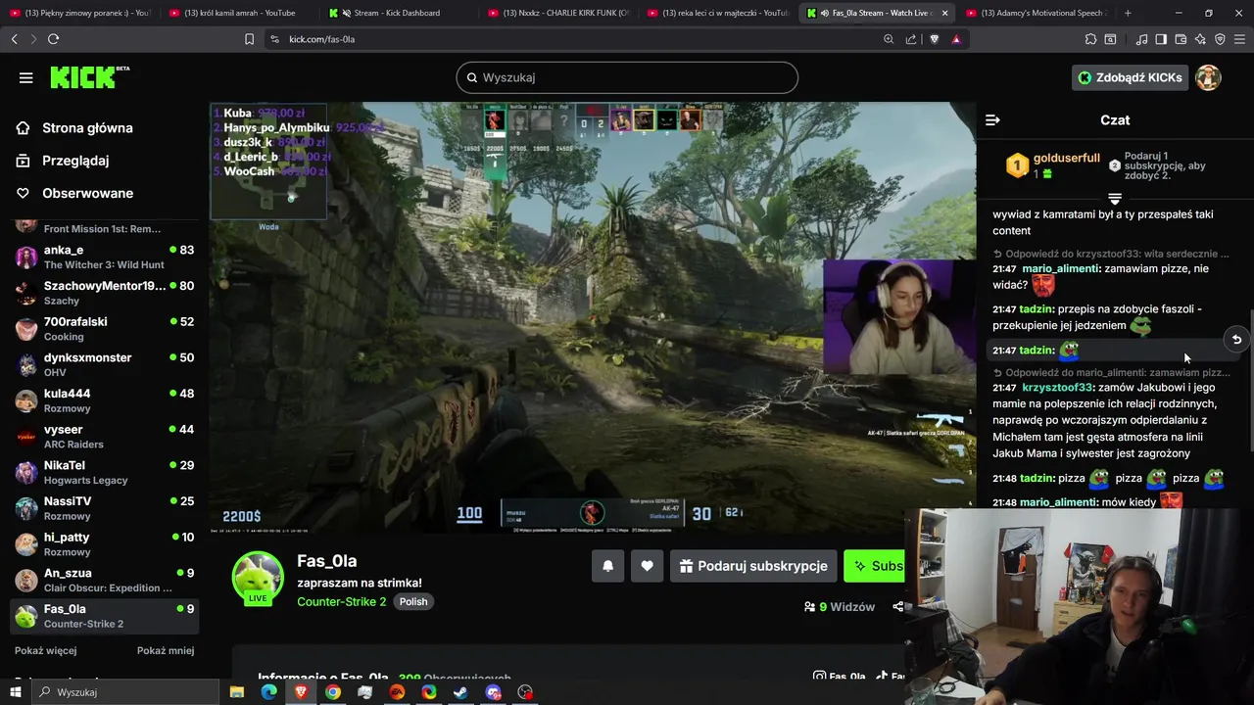Open extensions puzzle icon
1254x705 pixels.
point(1090,39)
